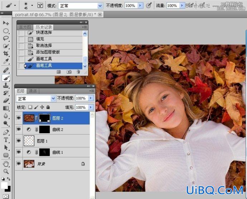Select the Rounded Rectangle shape tool
Image resolution: width=247 pixels, height=199 pixels.
click(x=6, y=155)
